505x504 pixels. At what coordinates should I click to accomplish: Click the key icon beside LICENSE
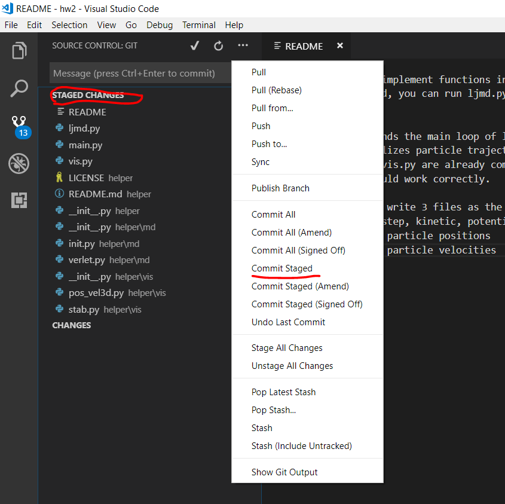click(59, 177)
